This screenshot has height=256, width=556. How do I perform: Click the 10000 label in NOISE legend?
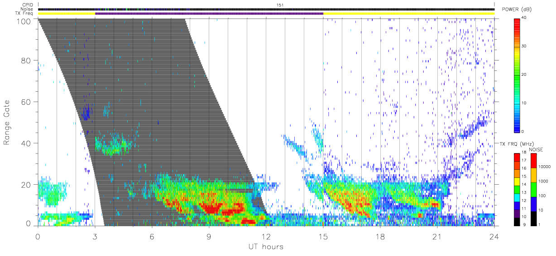coord(545,167)
